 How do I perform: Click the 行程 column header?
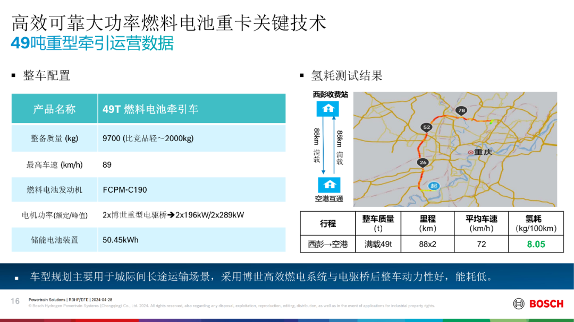point(327,224)
